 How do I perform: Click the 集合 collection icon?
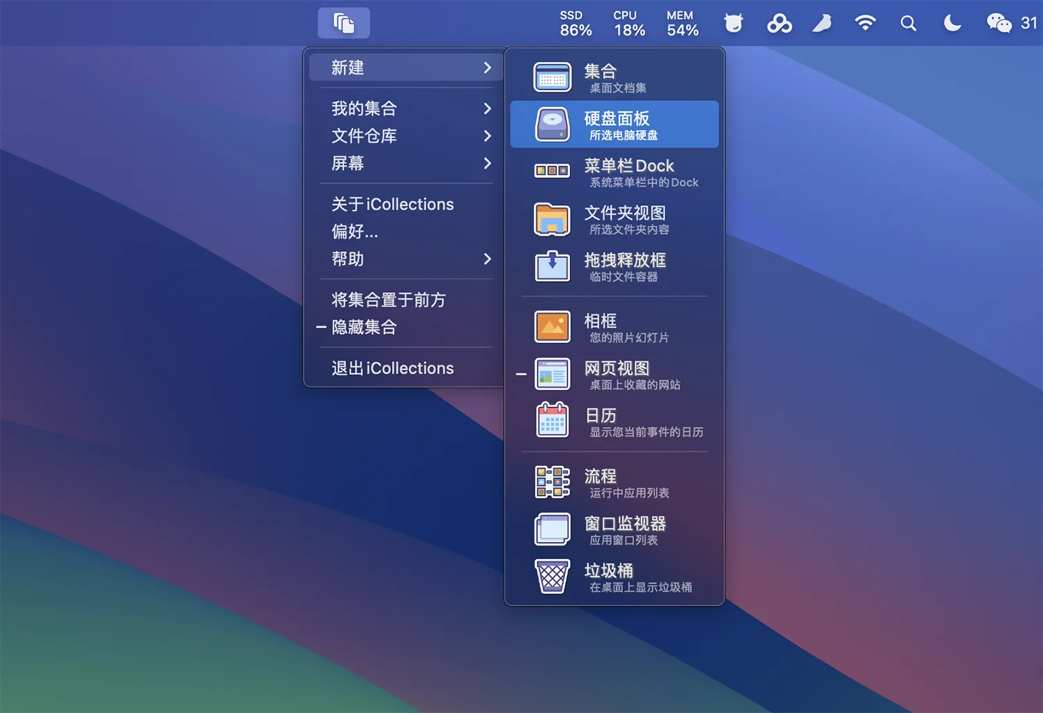(x=552, y=77)
